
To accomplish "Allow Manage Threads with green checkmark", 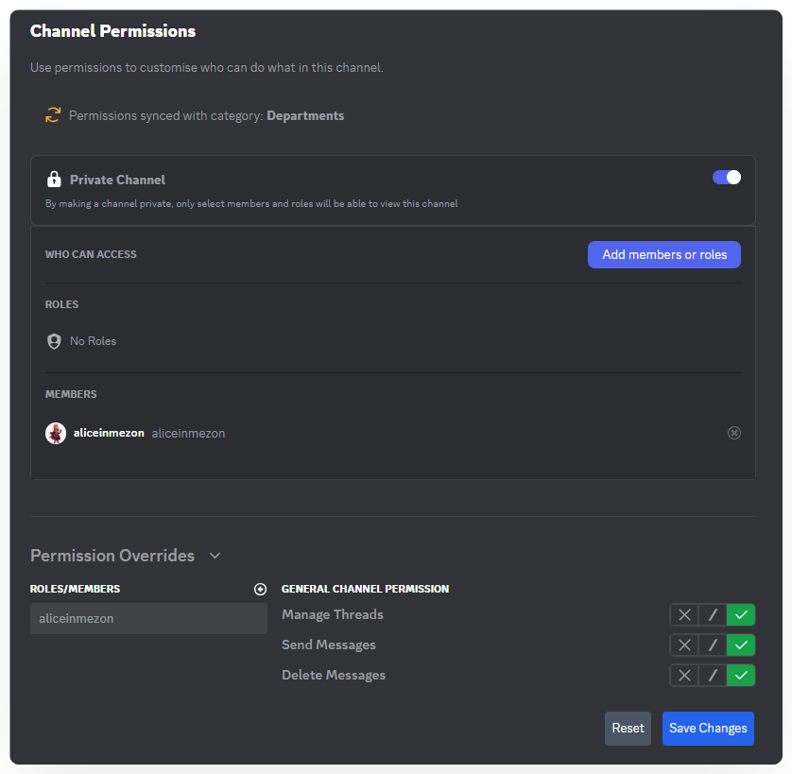I will tap(741, 615).
